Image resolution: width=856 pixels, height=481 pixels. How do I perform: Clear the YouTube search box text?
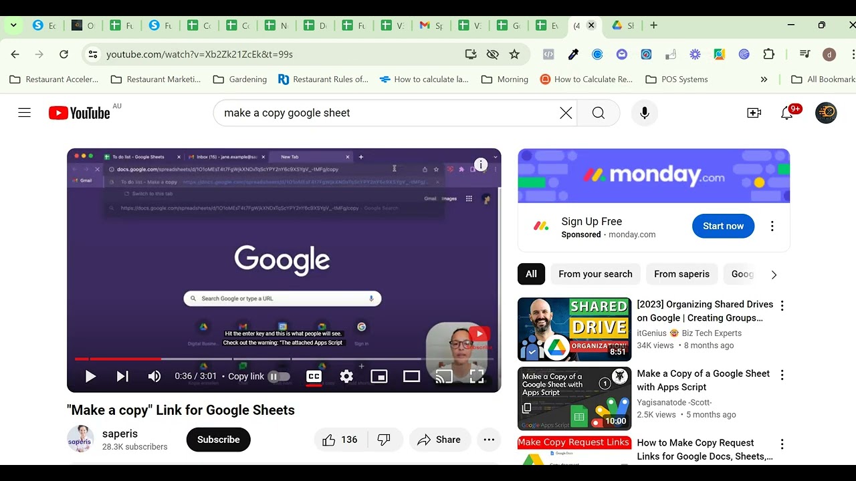566,113
